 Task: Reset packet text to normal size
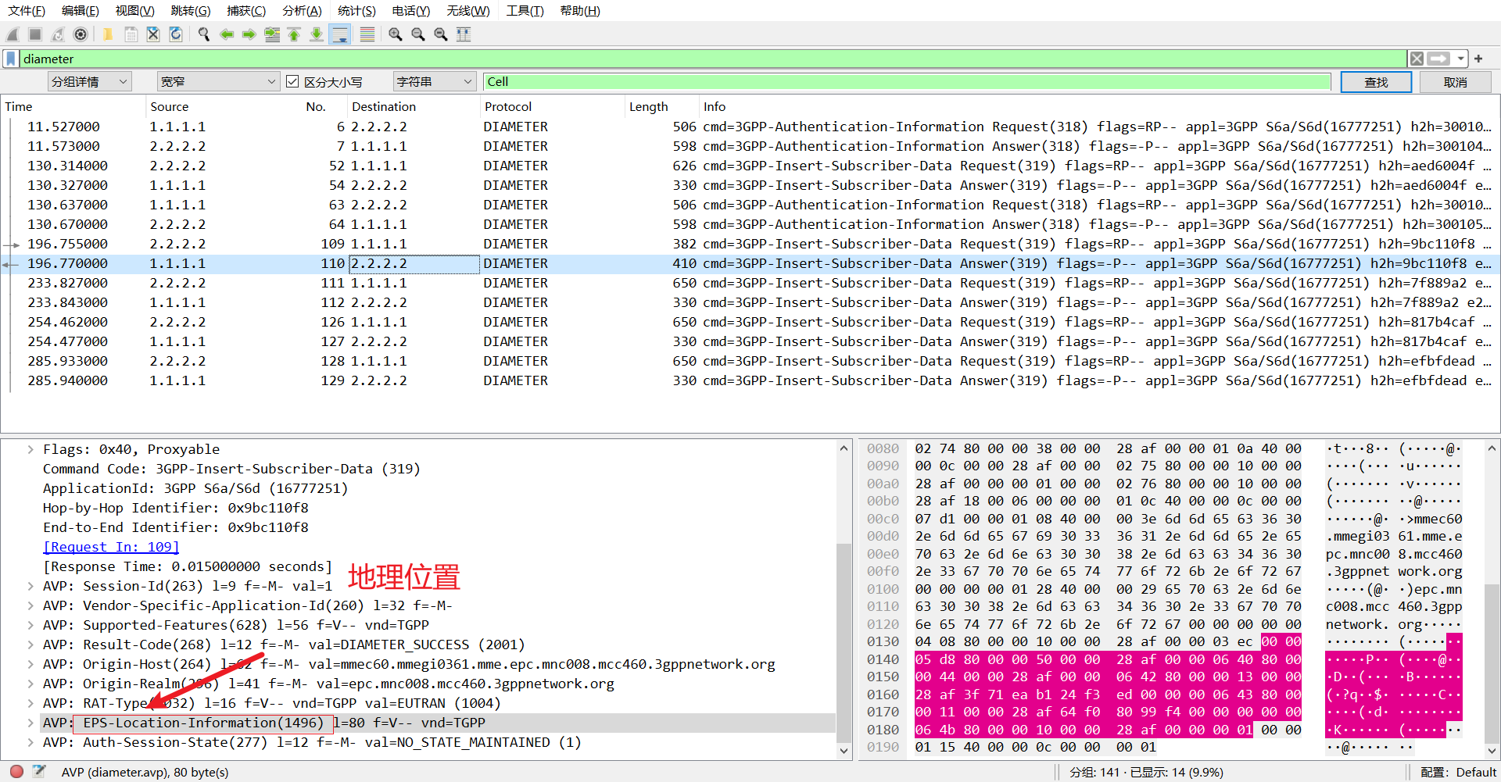click(441, 34)
